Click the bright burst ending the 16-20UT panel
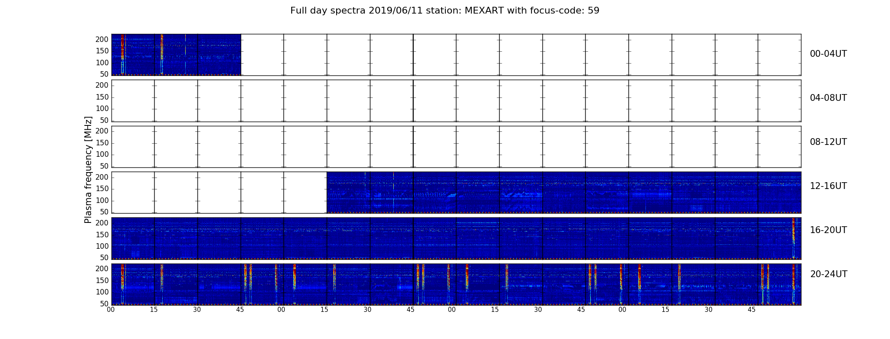Screen dimensions: 890x339 (793, 238)
